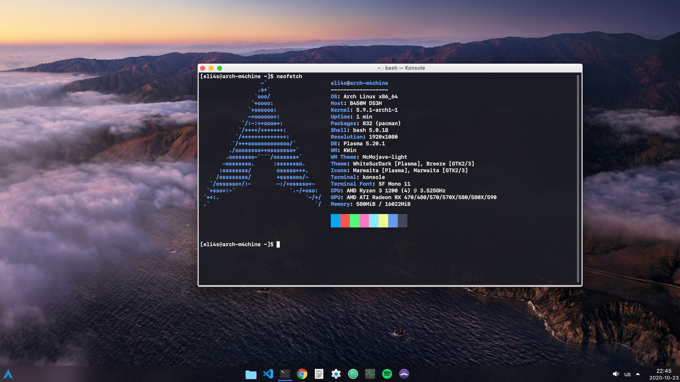Viewport: 680px width, 382px height.
Task: Open System Settings gear icon
Action: click(x=336, y=374)
